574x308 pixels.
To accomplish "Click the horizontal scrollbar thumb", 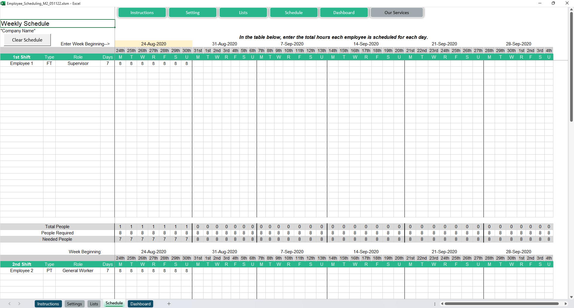I will tap(502, 304).
